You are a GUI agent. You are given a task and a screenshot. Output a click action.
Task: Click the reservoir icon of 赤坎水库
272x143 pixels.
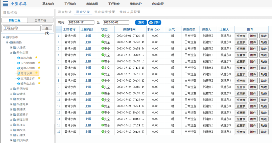point(19,58)
